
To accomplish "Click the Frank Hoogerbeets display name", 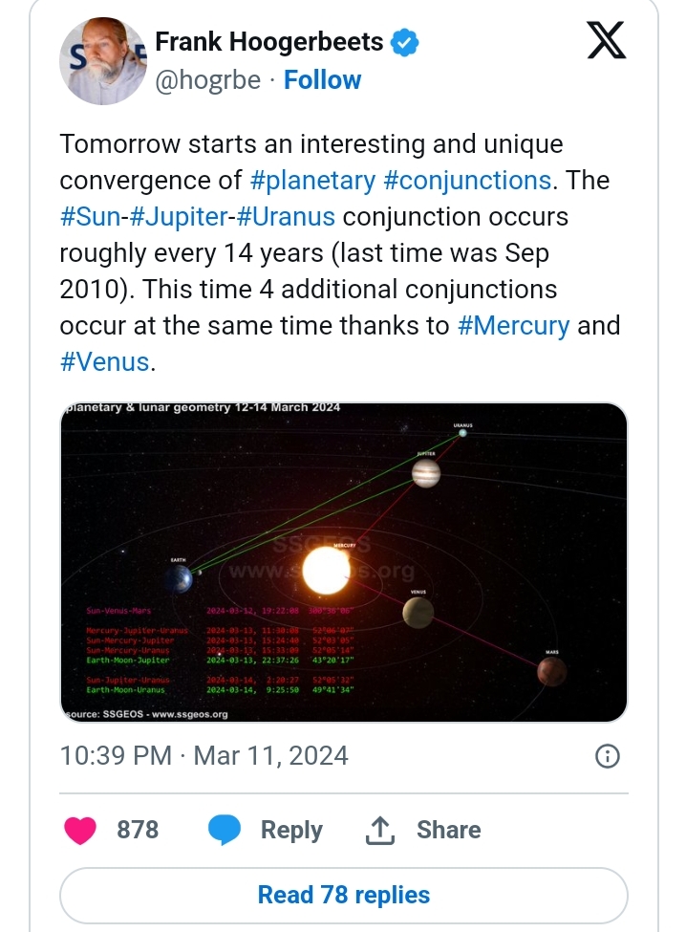I will coord(268,43).
